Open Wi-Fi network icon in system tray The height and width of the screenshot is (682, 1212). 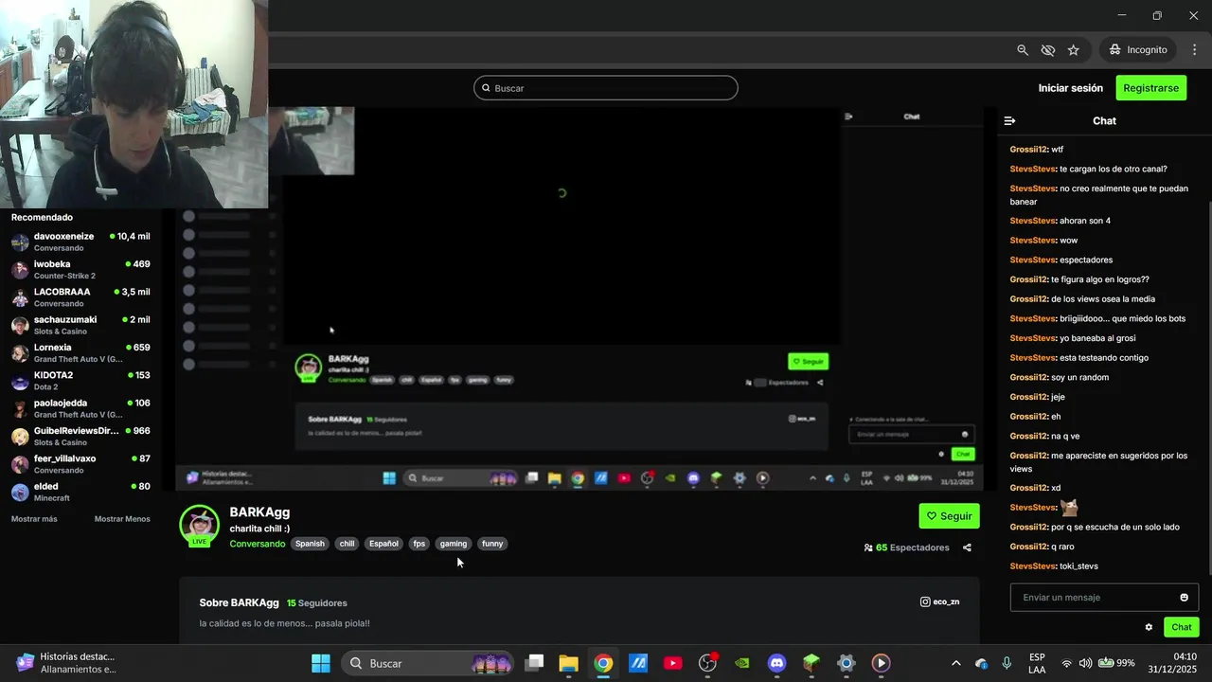[x=1066, y=663]
